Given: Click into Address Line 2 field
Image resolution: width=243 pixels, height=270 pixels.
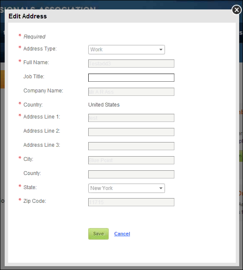Looking at the screenshot, I should [x=131, y=132].
